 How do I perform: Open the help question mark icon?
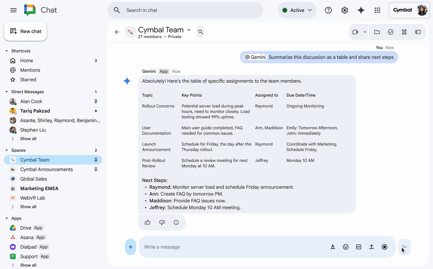(328, 10)
